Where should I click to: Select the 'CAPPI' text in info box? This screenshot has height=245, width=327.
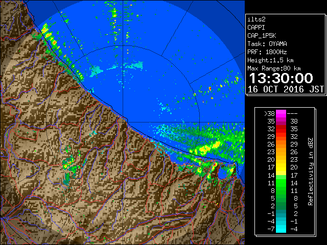point(256,28)
